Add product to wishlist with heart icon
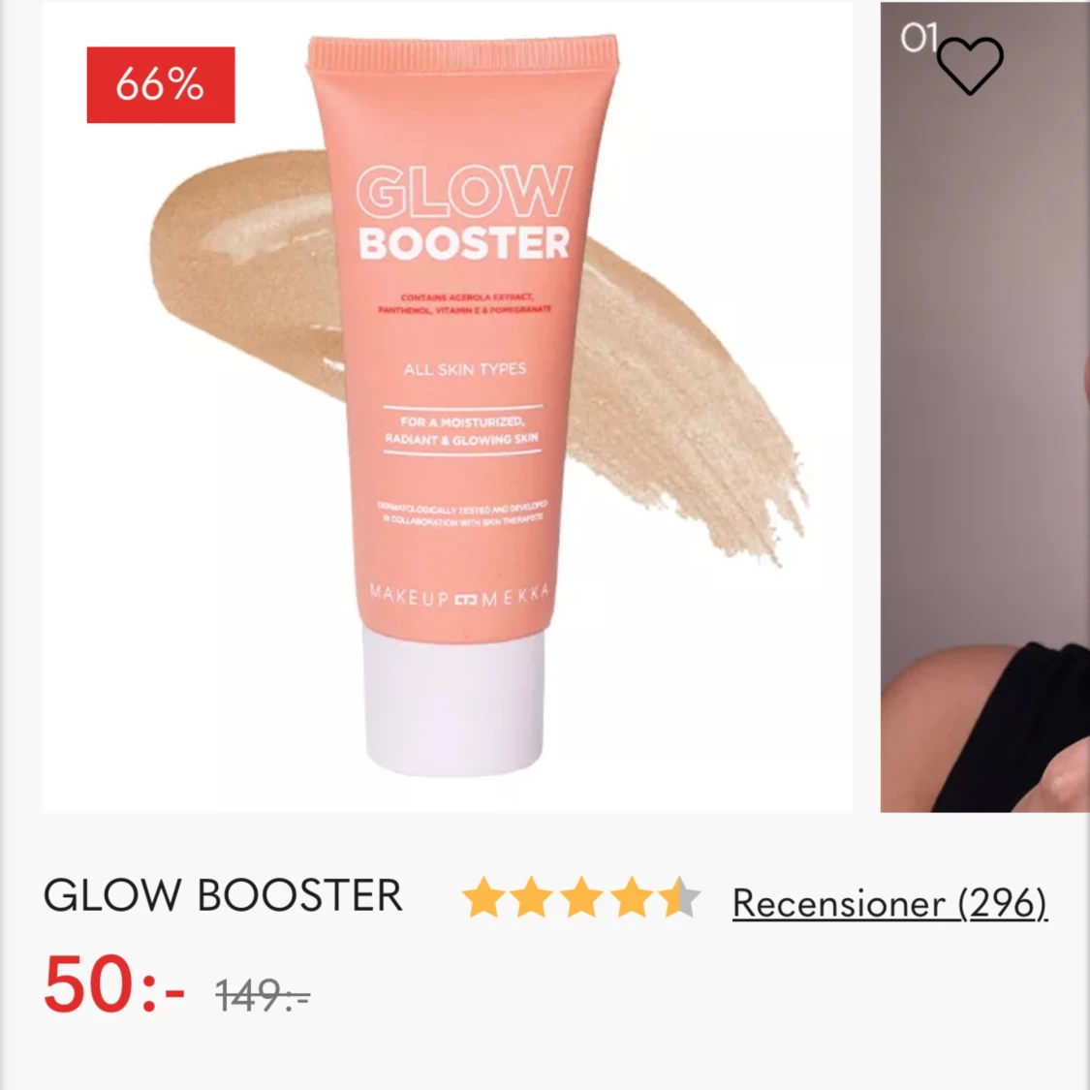Screen dimensions: 1090x1090 click(x=970, y=65)
